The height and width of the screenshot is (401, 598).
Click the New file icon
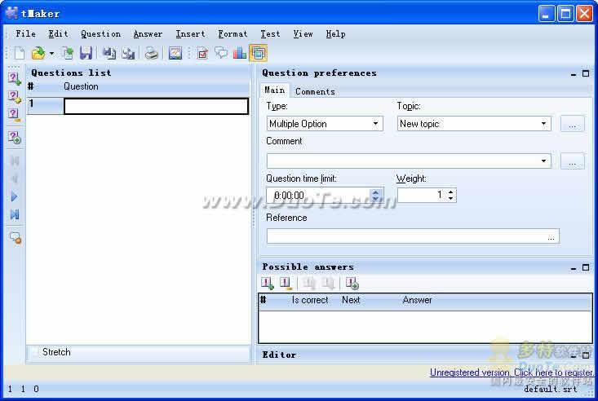[x=20, y=54]
